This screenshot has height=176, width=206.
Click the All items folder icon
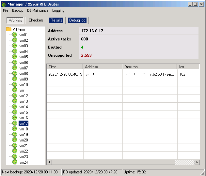pos(9,29)
